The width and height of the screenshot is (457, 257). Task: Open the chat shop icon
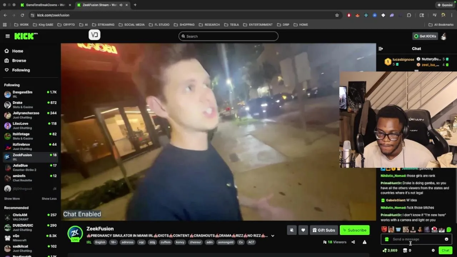pyautogui.click(x=405, y=251)
